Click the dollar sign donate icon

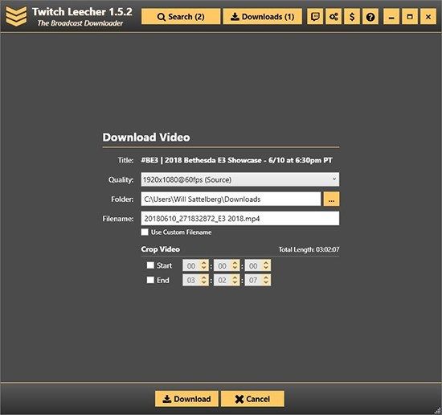click(352, 17)
